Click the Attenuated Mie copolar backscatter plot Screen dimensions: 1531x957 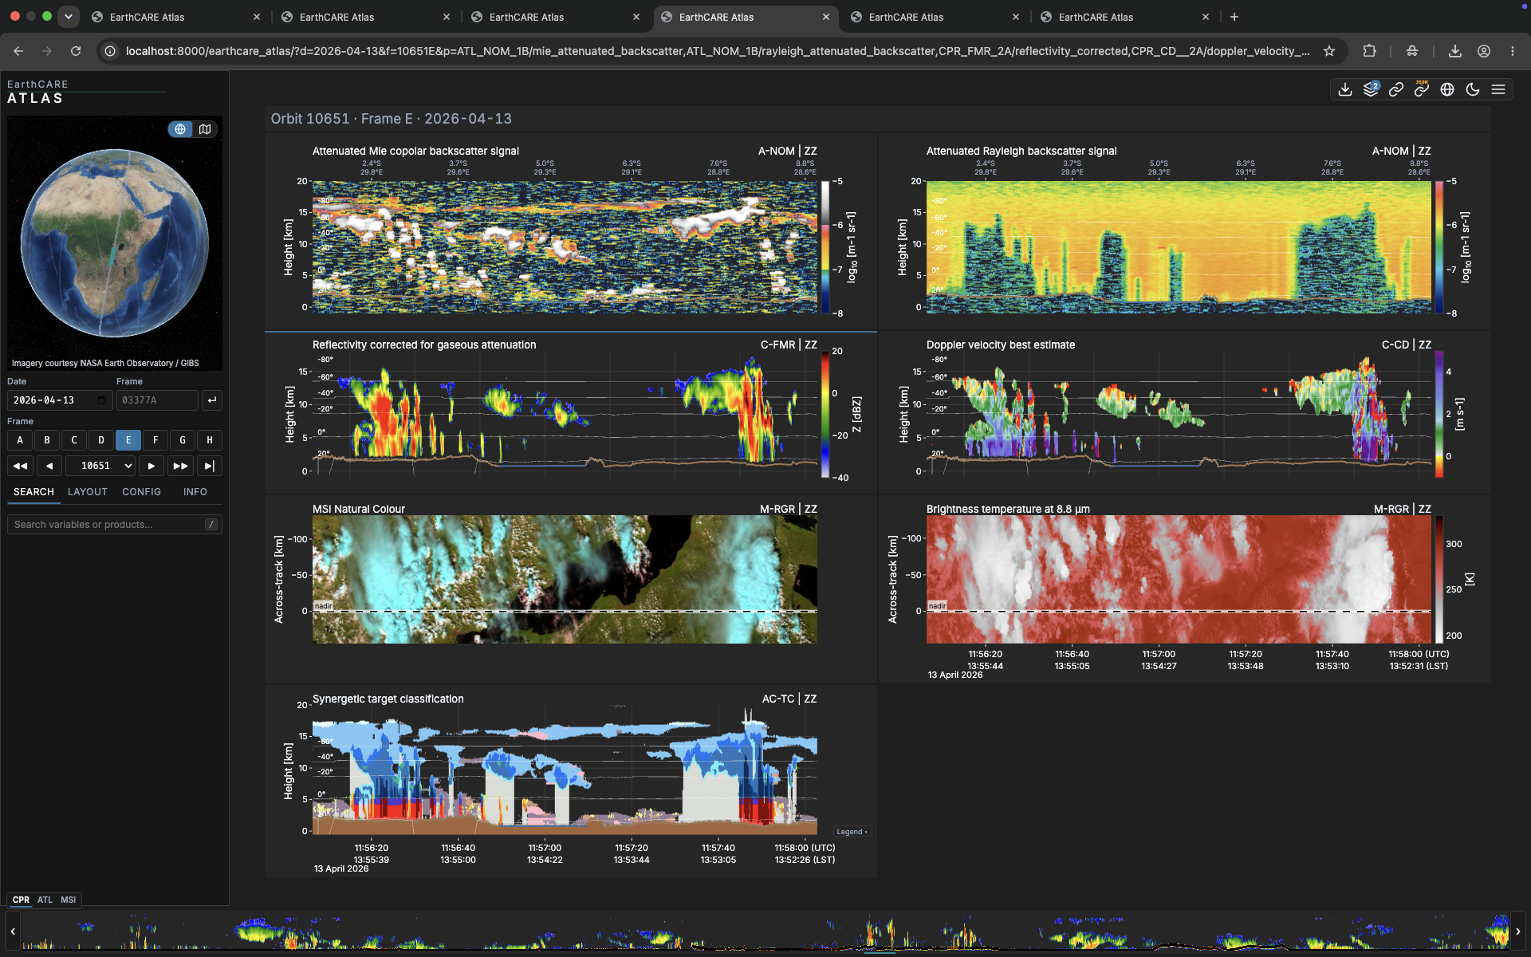(565, 247)
